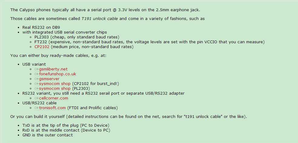Visit the cellcorner.com link
Image resolution: width=298 pixels, height=143 pixels.
pos(54,98)
